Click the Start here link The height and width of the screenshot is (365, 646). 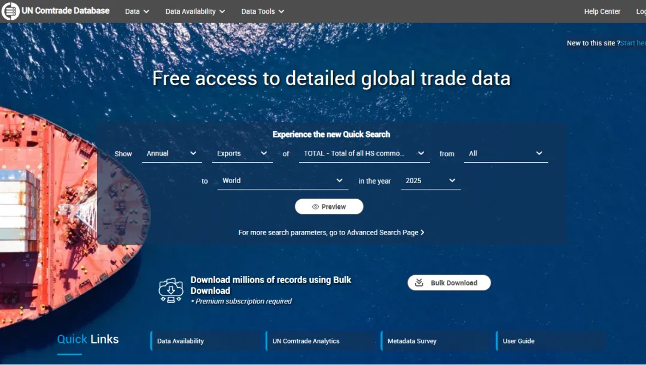point(633,43)
